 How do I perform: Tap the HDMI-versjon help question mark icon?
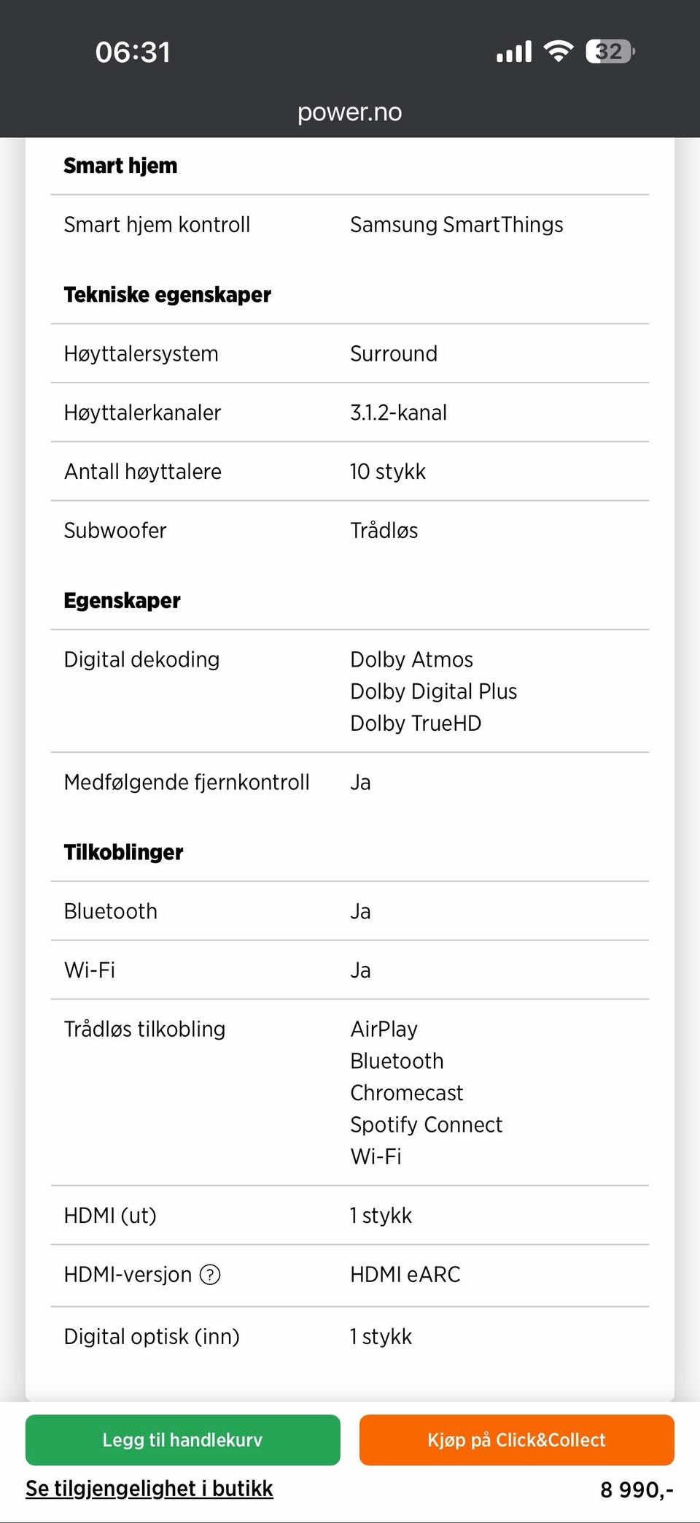(210, 1275)
